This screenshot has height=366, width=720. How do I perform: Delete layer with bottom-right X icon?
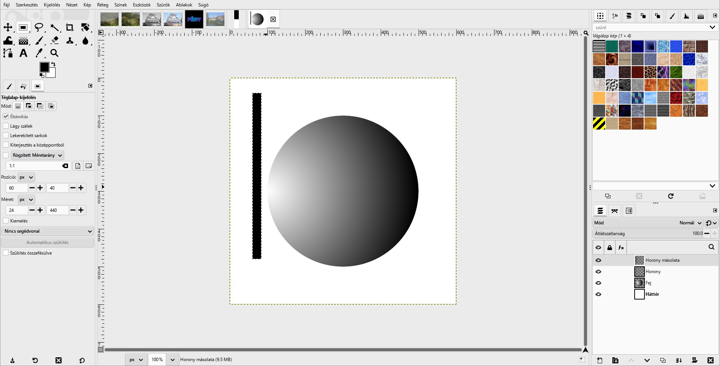(711, 360)
